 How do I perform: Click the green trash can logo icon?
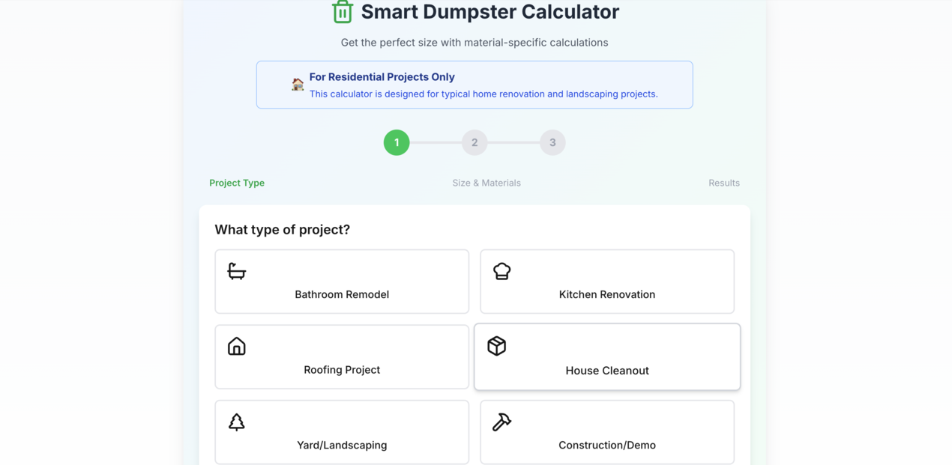343,12
